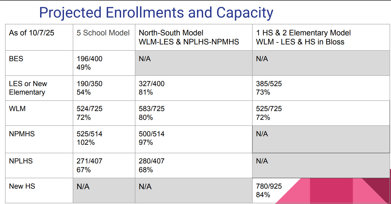The width and height of the screenshot is (391, 204).
Task: Select the 500/514 97% cell
Action: 152,138
